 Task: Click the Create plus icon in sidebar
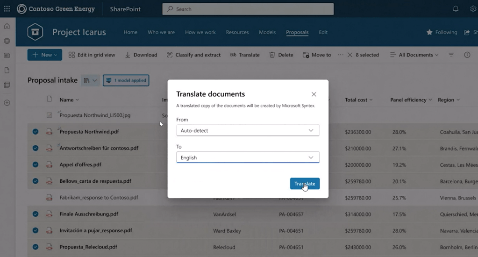pos(7,103)
